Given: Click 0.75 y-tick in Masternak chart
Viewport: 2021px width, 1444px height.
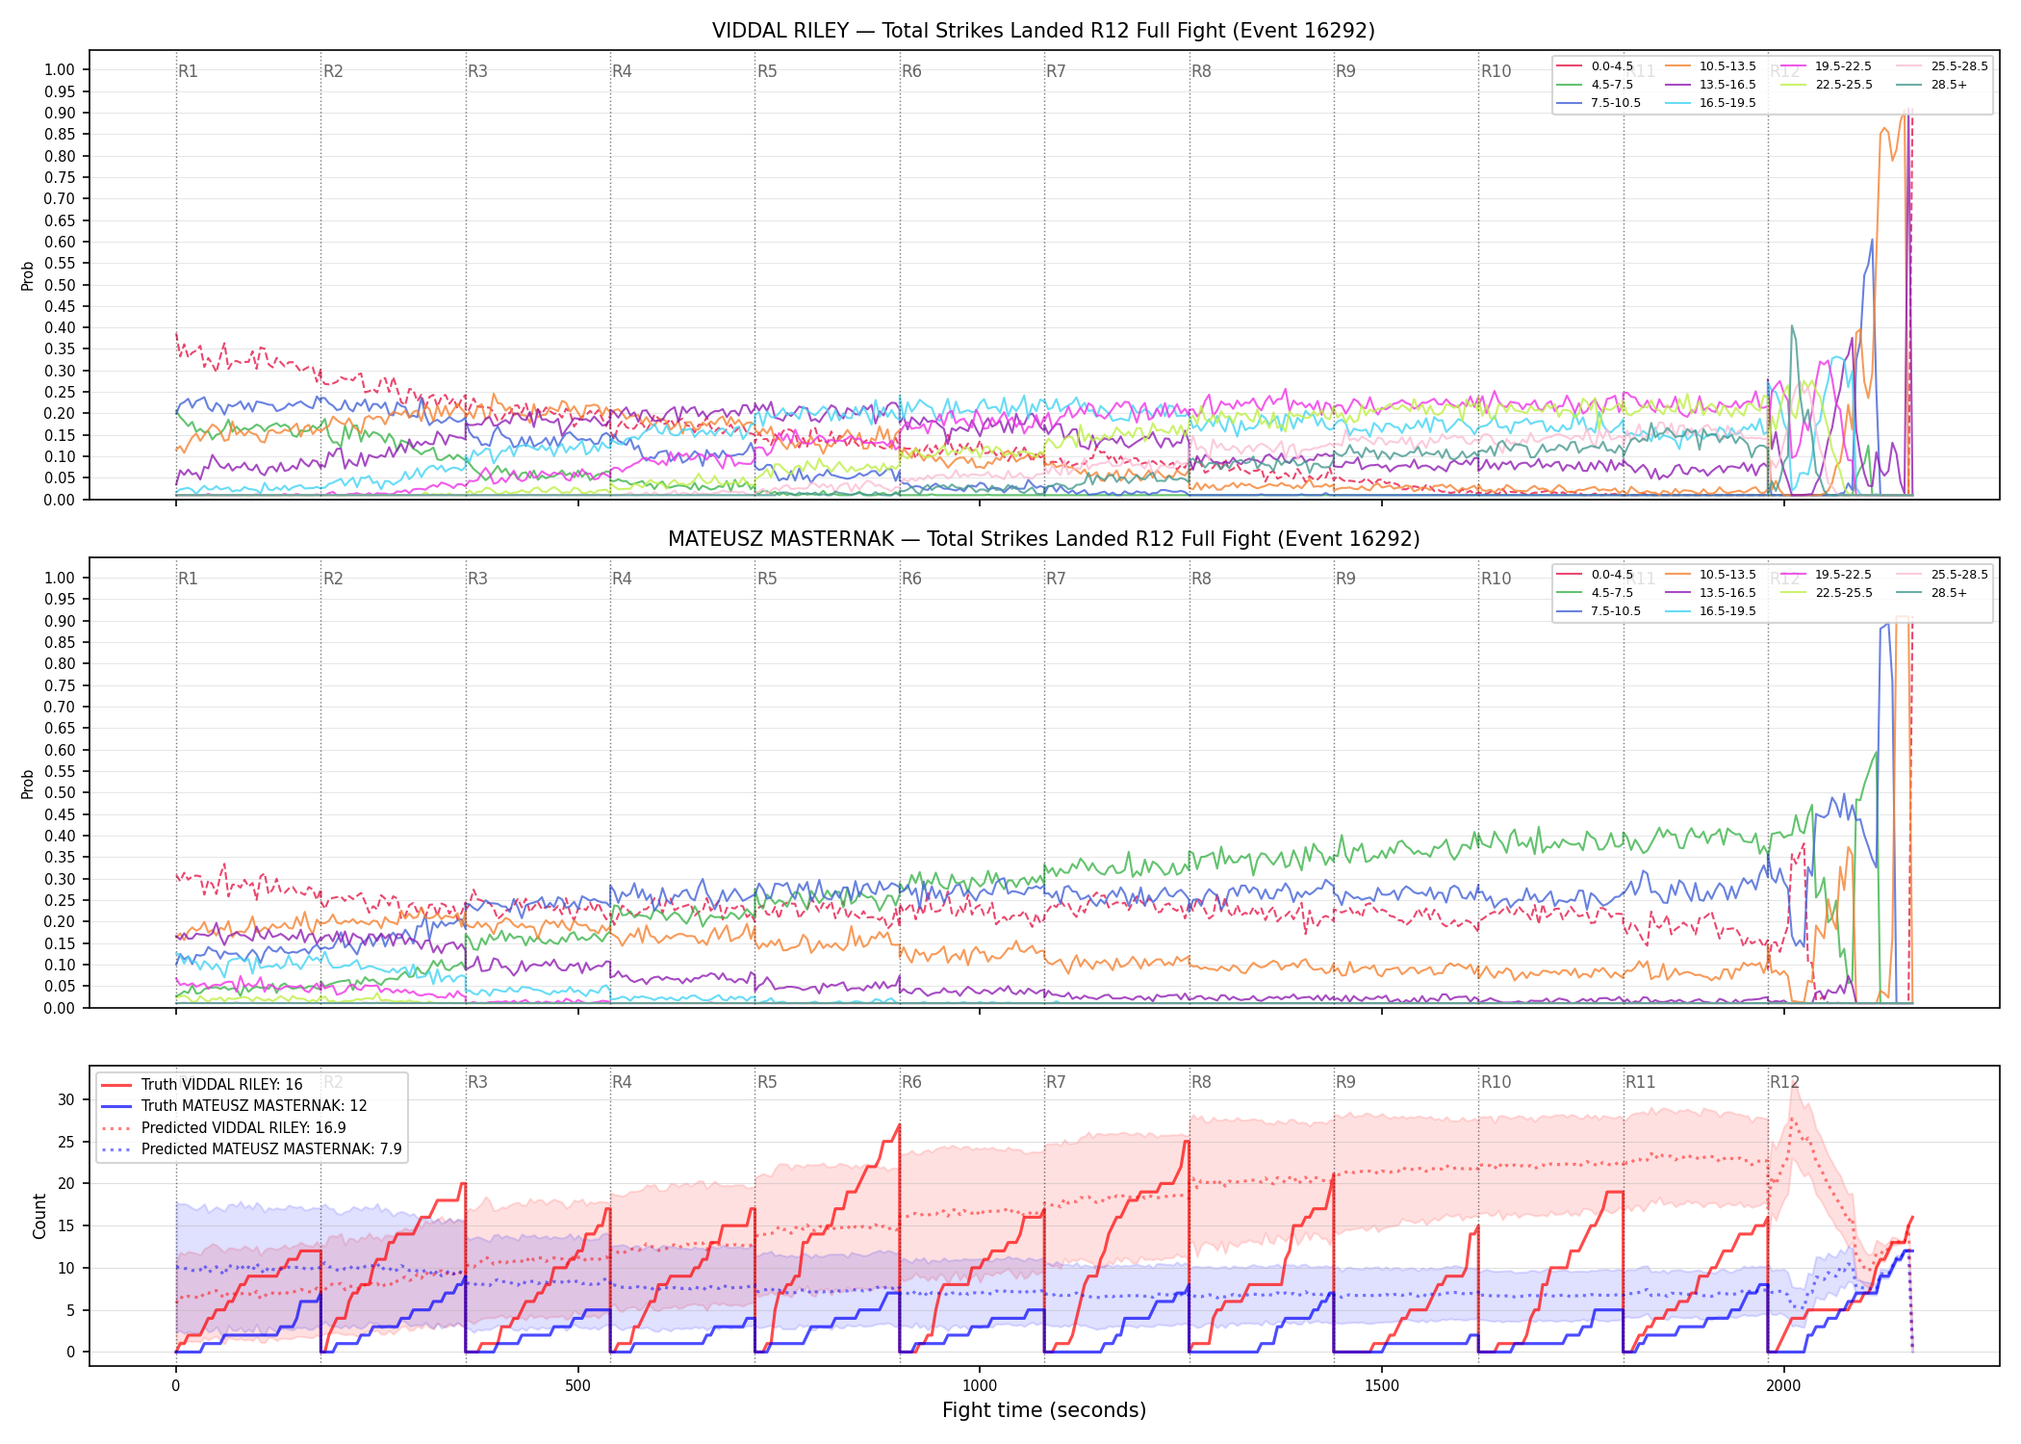Looking at the screenshot, I should pyautogui.click(x=60, y=685).
